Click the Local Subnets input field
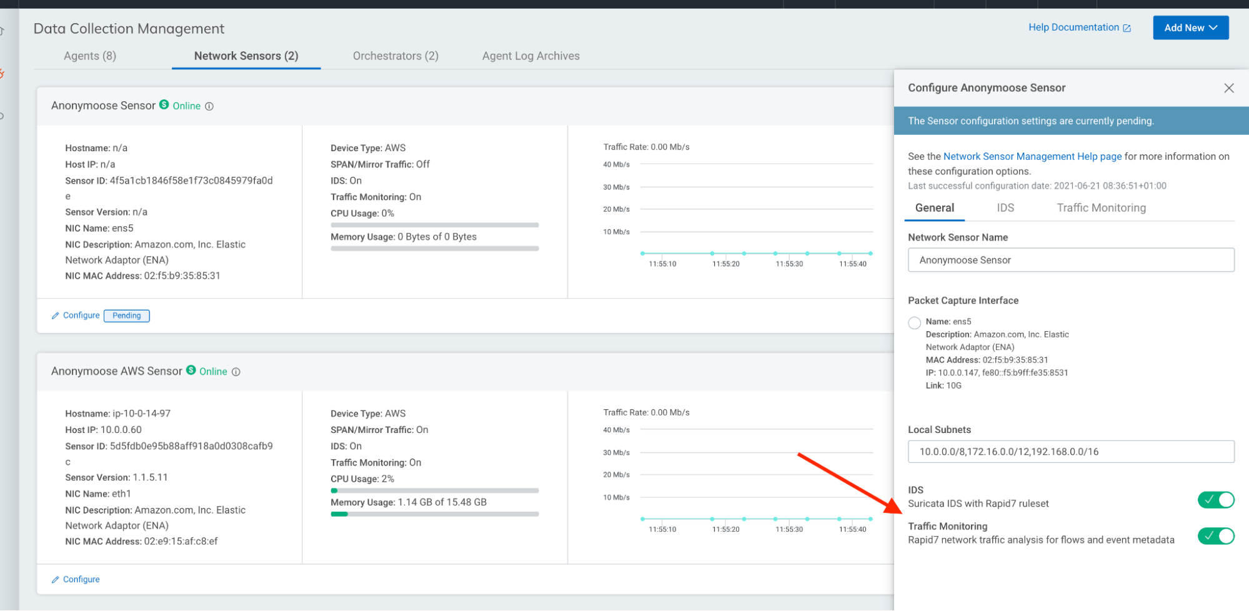The image size is (1249, 611). click(x=1070, y=452)
